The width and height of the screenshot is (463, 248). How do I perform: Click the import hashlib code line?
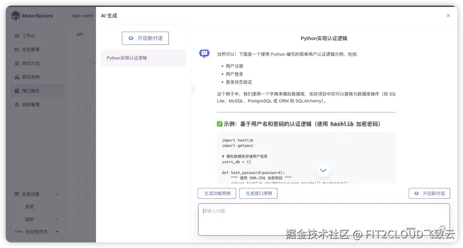coord(238,140)
